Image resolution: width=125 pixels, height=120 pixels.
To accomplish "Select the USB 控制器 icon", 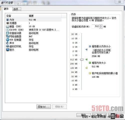I will (7, 40).
